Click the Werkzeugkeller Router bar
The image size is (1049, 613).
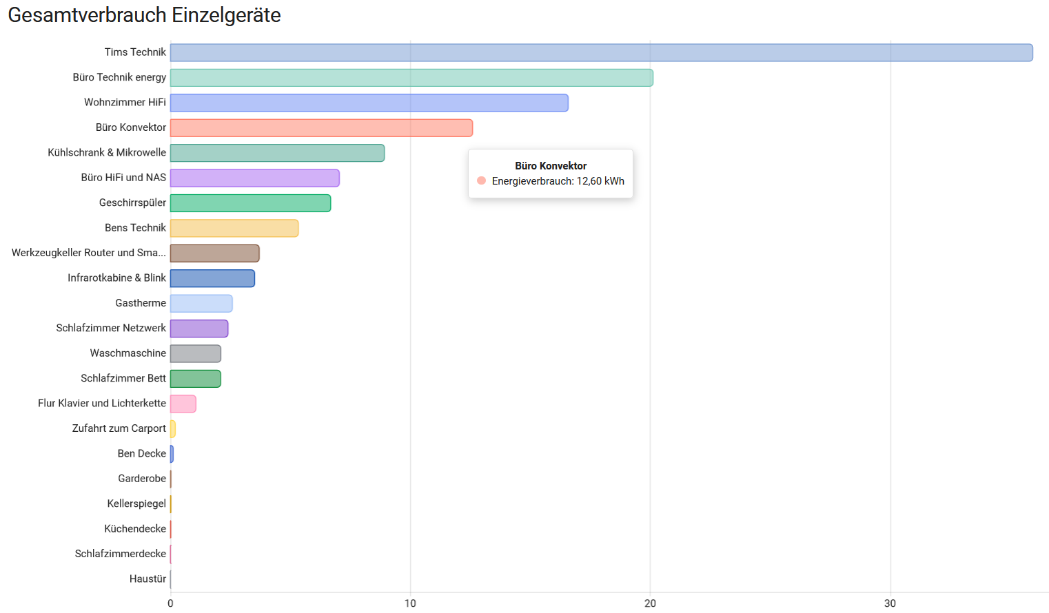214,253
